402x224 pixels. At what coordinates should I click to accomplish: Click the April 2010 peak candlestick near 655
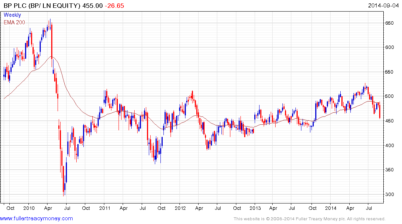(x=50, y=24)
